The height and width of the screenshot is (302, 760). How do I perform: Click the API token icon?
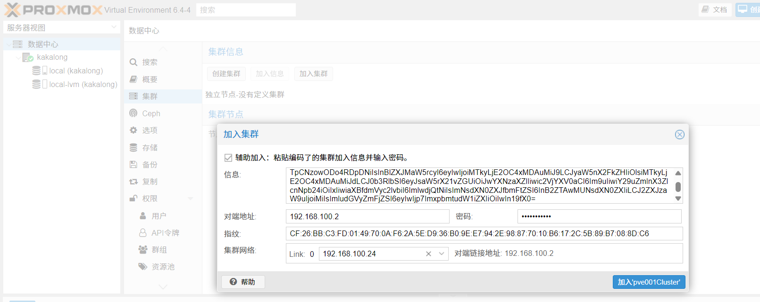coord(142,233)
